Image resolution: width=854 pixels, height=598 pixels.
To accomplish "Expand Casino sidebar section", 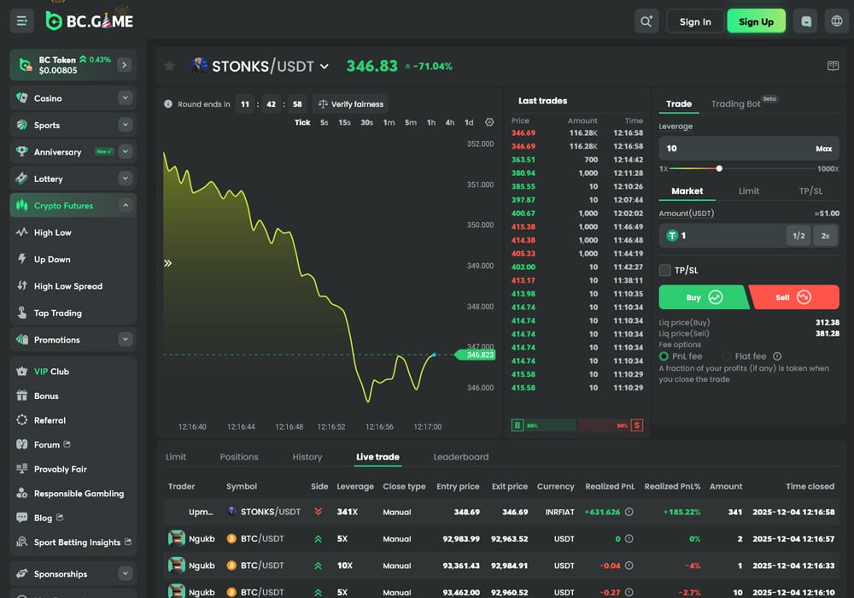I will pyautogui.click(x=126, y=98).
